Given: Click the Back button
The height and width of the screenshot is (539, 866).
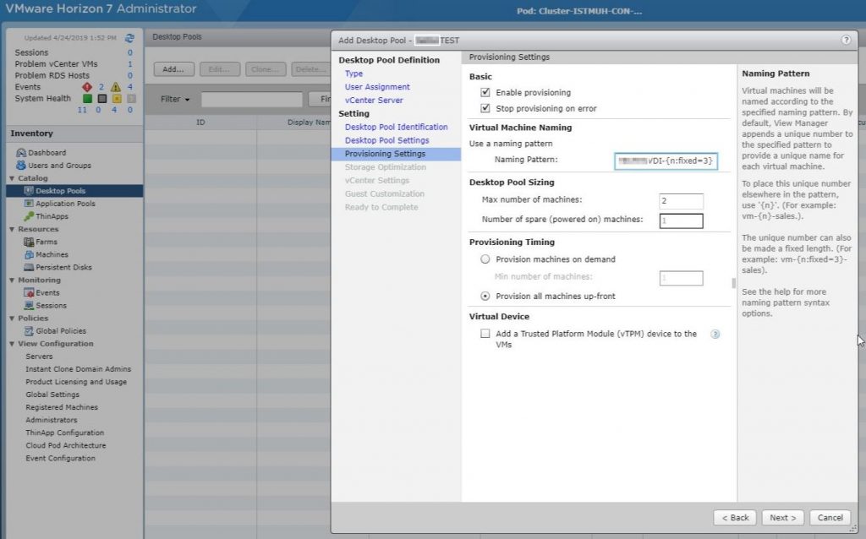Looking at the screenshot, I should pyautogui.click(x=735, y=518).
